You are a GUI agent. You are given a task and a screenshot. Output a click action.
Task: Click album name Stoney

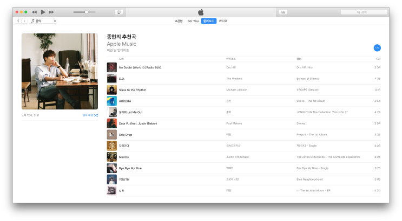click(301, 123)
